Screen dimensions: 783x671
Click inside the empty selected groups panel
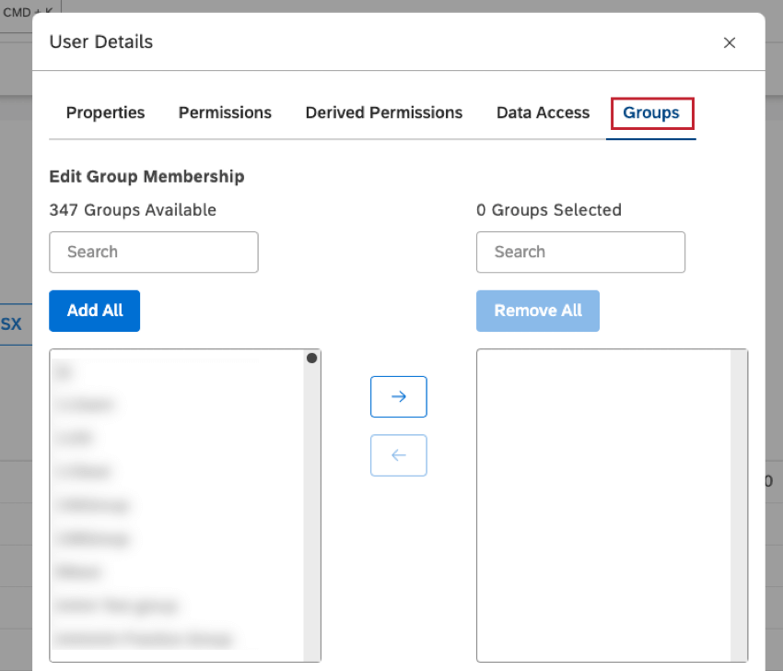click(612, 506)
